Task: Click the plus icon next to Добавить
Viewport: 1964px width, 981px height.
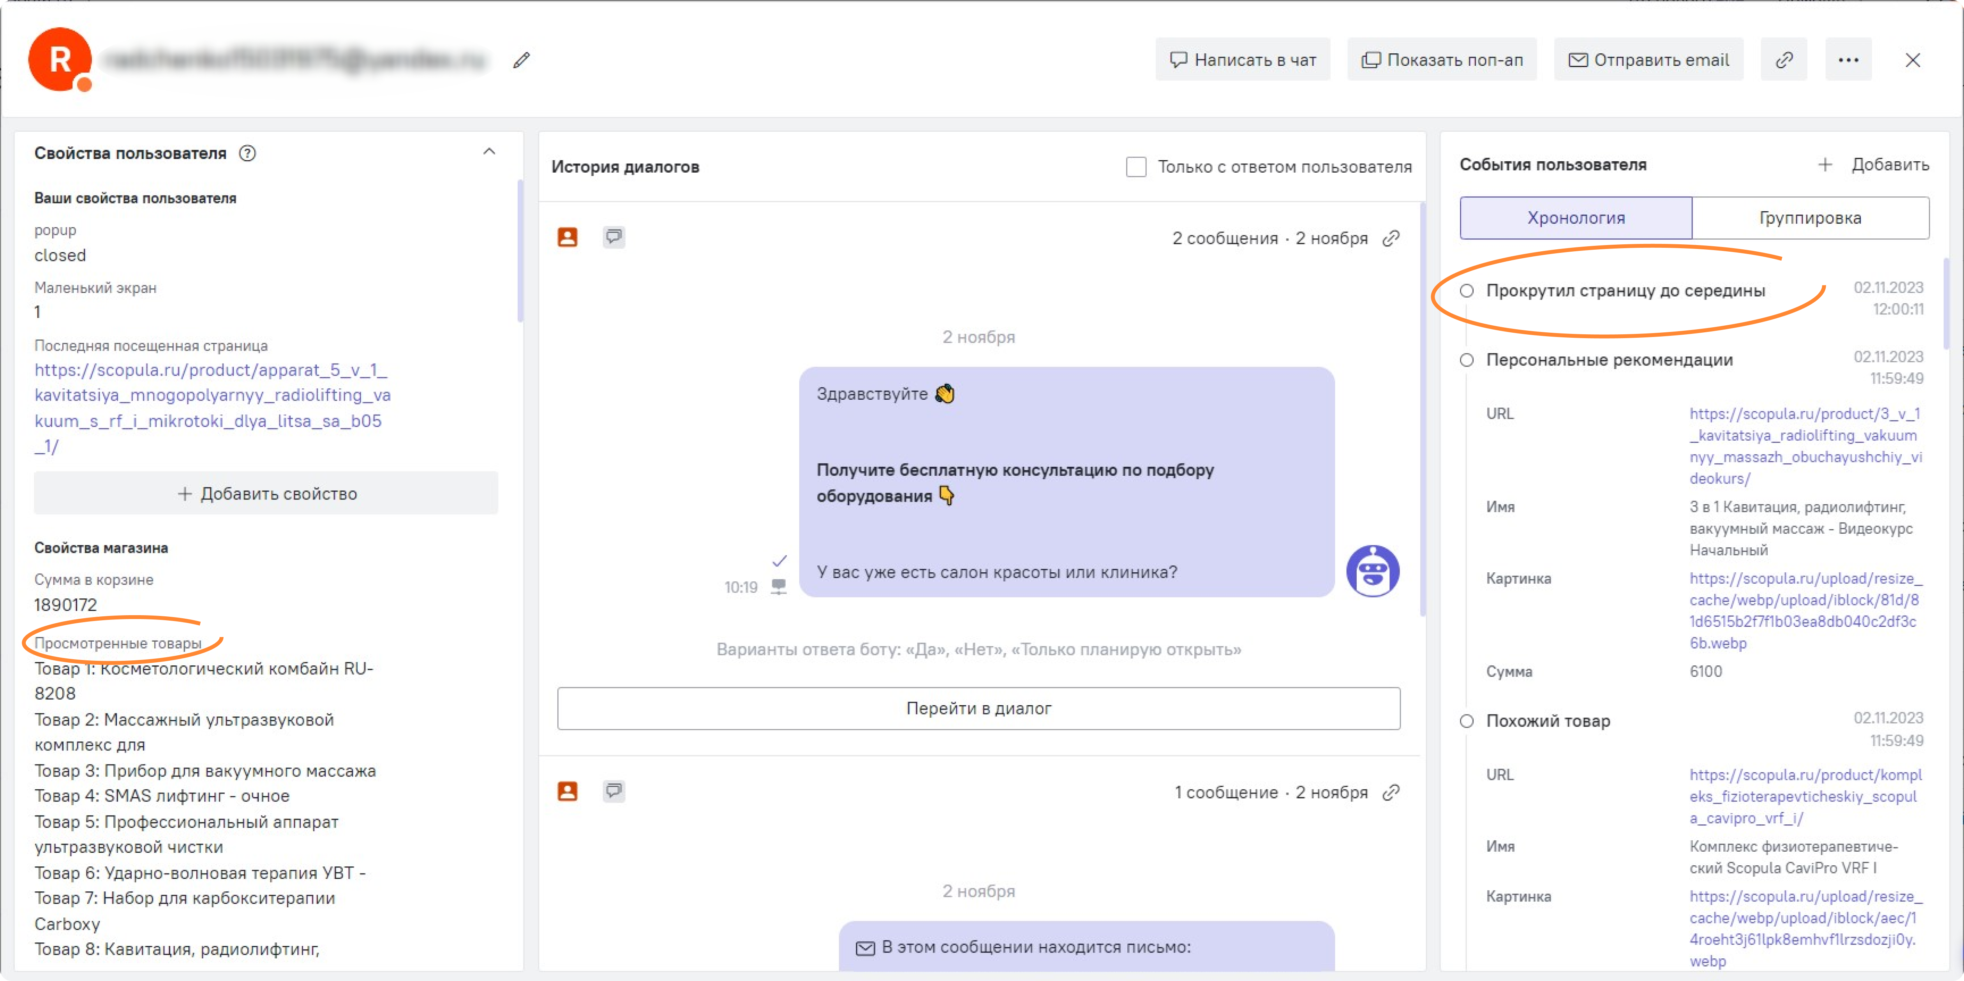Action: [x=1825, y=165]
